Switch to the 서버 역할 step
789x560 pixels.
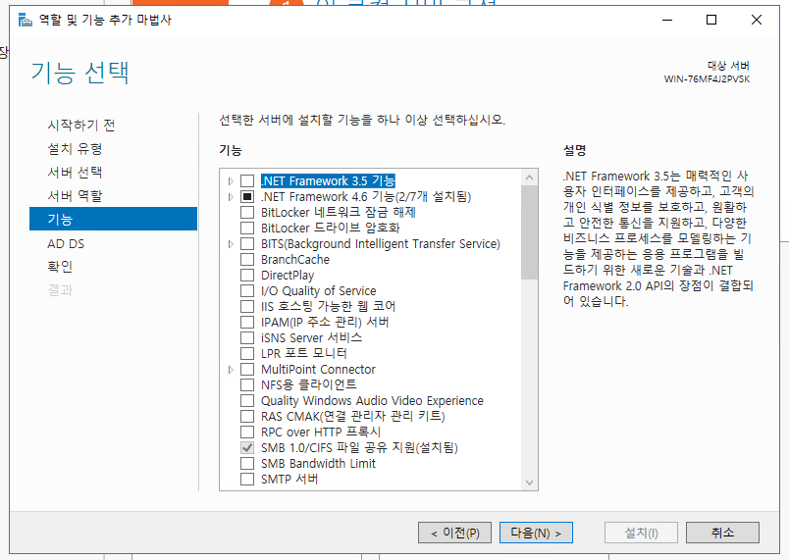click(x=75, y=195)
